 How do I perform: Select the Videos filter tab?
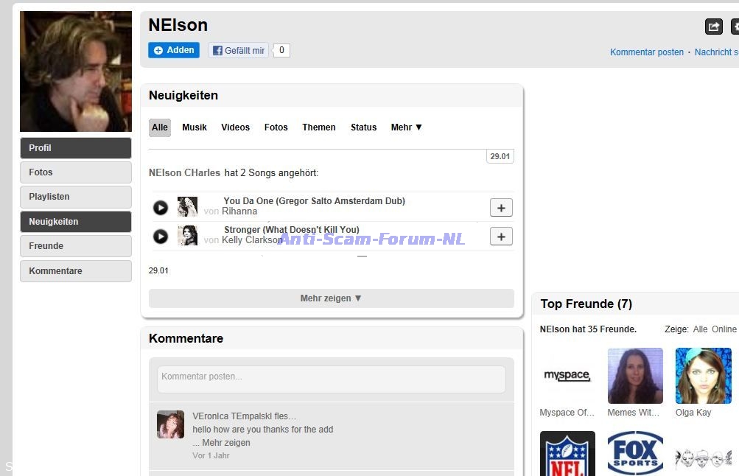pos(235,127)
